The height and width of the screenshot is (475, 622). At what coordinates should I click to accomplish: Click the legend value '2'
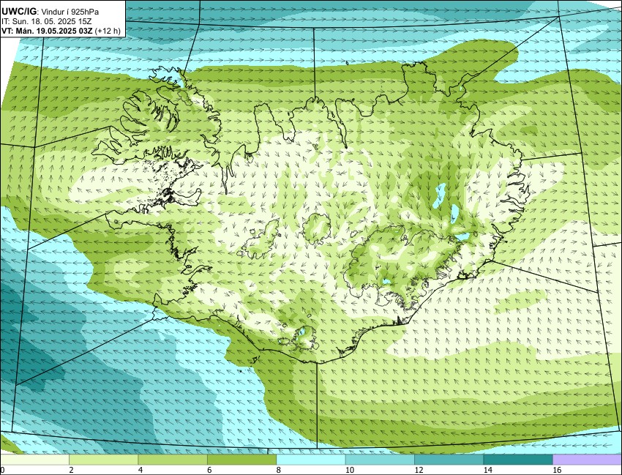pyautogui.click(x=71, y=470)
